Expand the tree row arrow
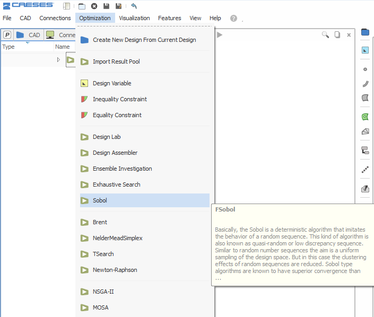The image size is (374, 317). [x=58, y=59]
